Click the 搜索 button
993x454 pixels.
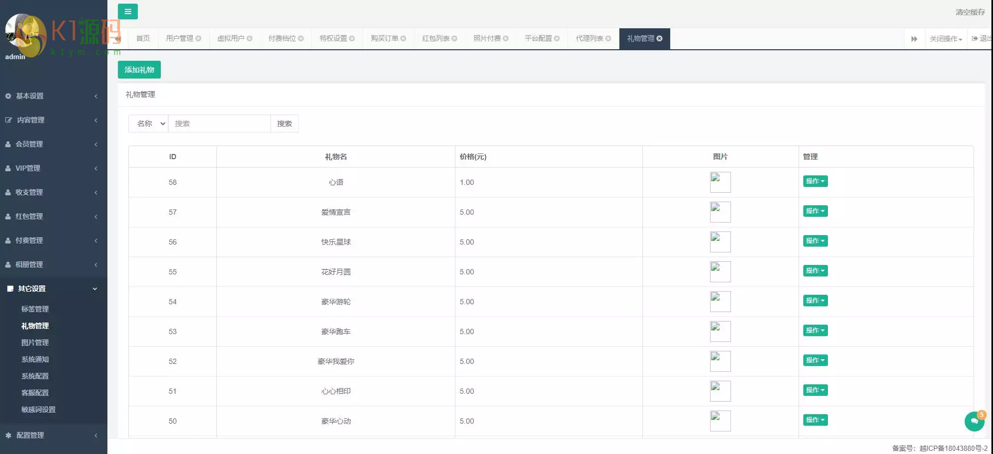click(284, 124)
